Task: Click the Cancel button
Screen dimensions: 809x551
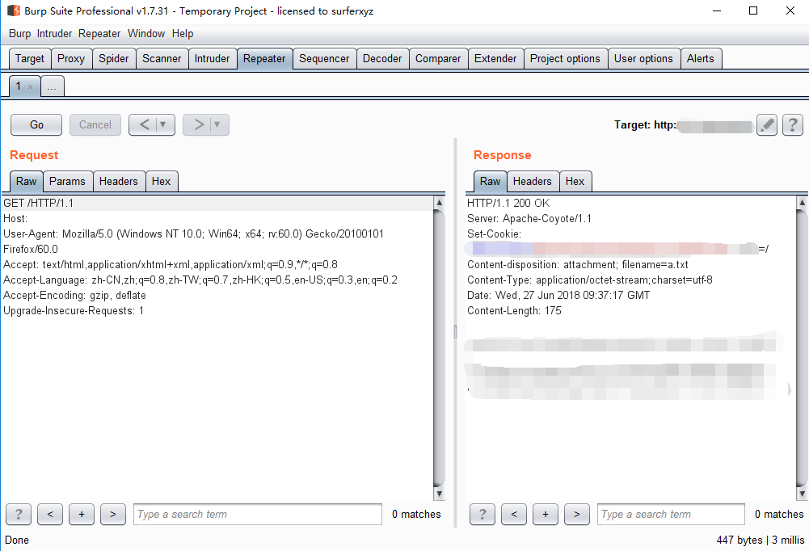Action: [95, 125]
